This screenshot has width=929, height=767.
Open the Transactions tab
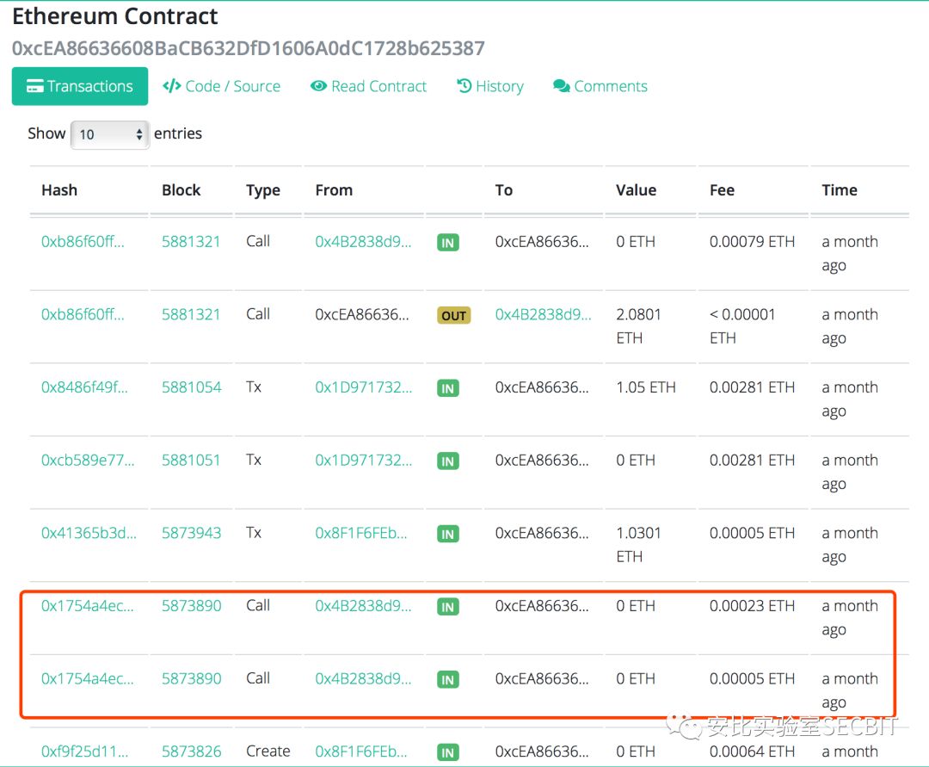[x=80, y=87]
